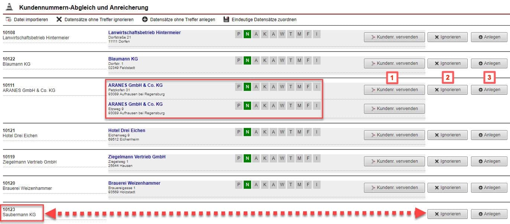The image size is (510, 224).
Task: Toggle W flag for Hotel Drei Eichen
Action: pyautogui.click(x=282, y=132)
